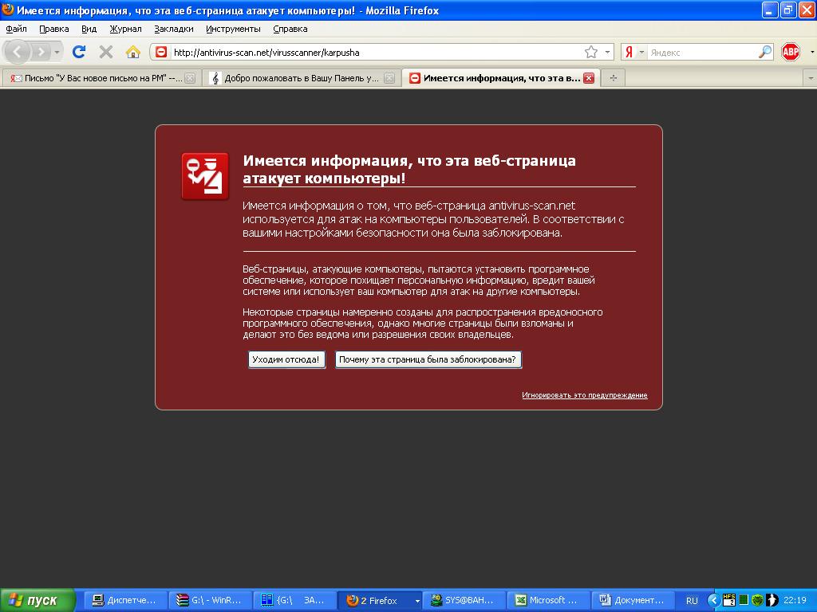
Task: Switch to the Диспетче... taskbar window
Action: (x=124, y=600)
